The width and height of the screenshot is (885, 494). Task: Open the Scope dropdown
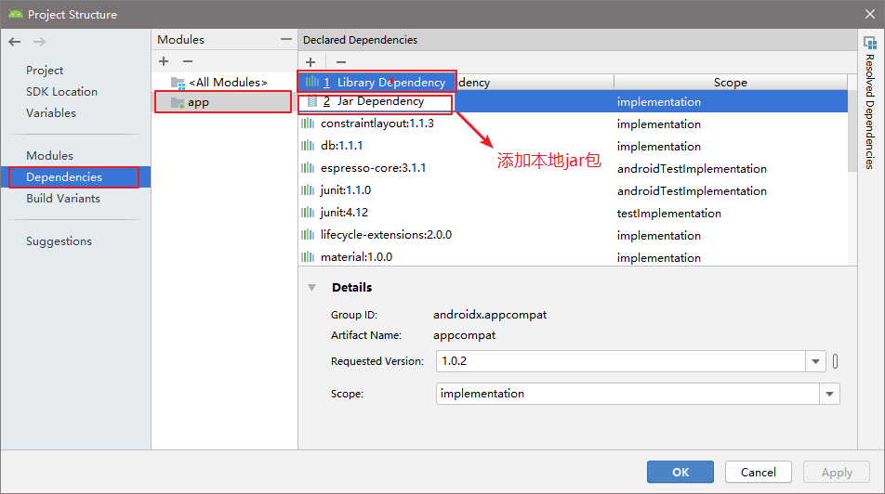click(x=829, y=395)
